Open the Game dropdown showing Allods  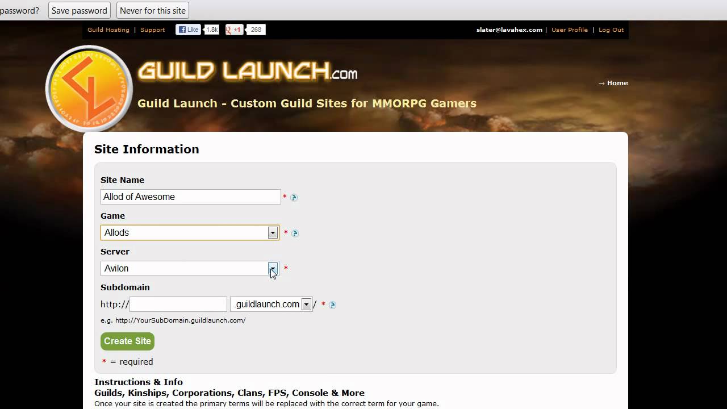pyautogui.click(x=190, y=232)
